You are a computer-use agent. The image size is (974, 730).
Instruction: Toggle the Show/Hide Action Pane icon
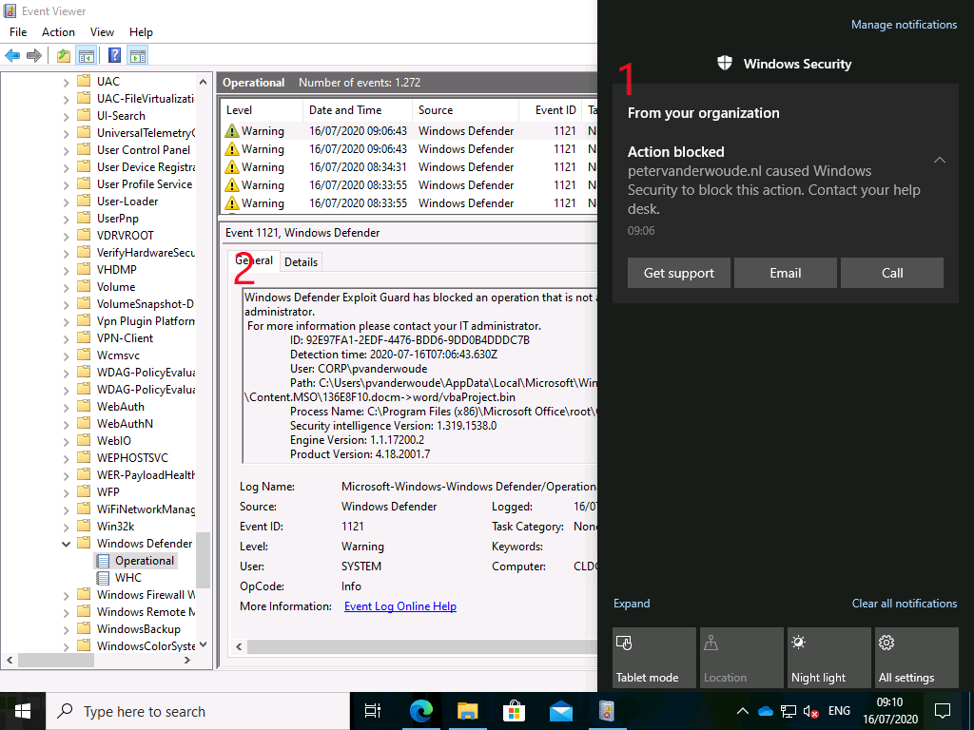coord(138,55)
